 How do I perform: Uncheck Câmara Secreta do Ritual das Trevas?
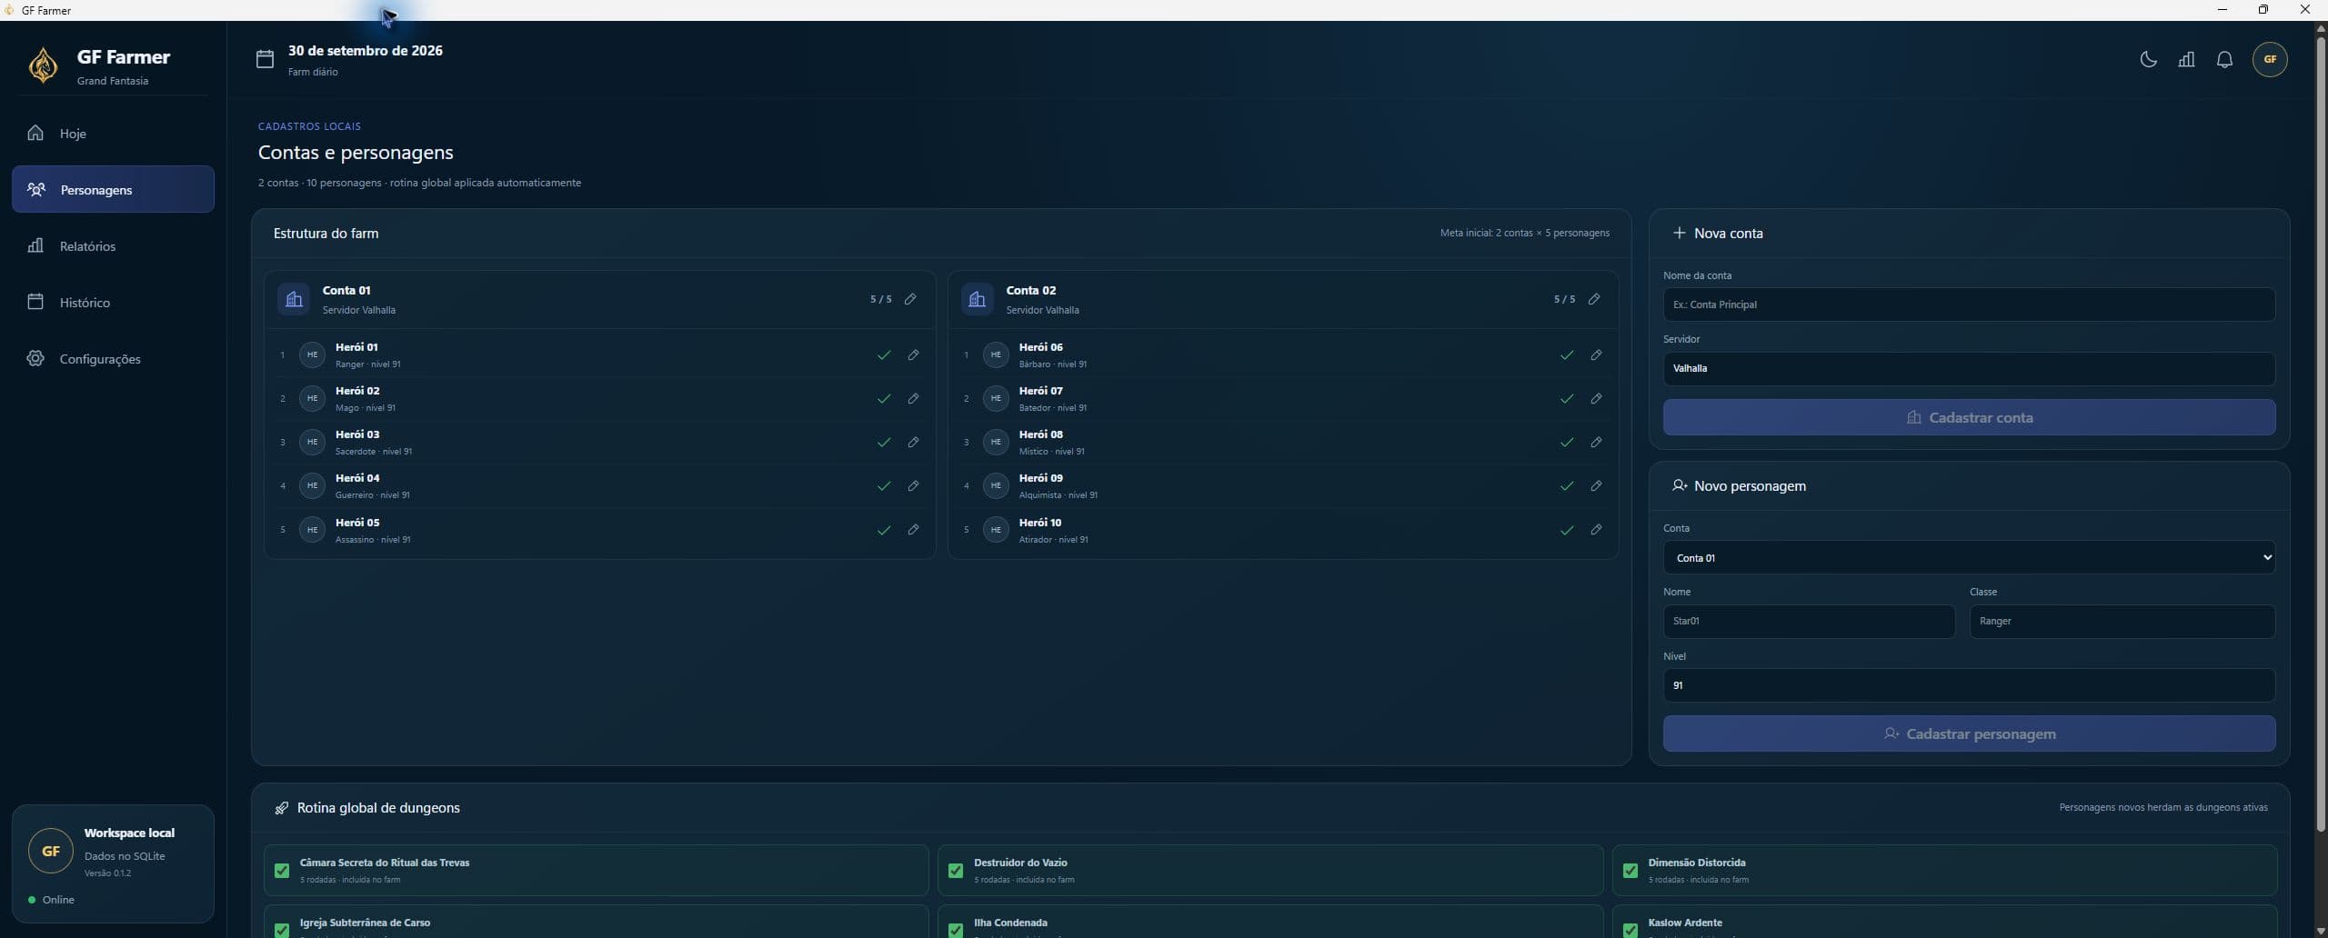coord(282,871)
